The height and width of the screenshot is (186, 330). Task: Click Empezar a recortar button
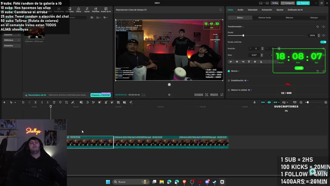pyautogui.click(x=101, y=95)
